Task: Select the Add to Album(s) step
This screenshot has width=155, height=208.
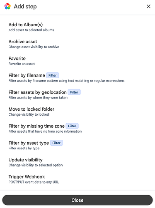Action: click(x=77, y=27)
